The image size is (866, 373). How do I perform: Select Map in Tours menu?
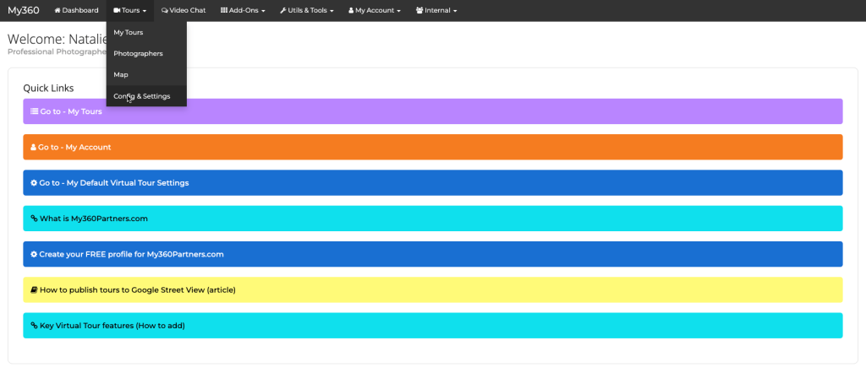click(146, 74)
